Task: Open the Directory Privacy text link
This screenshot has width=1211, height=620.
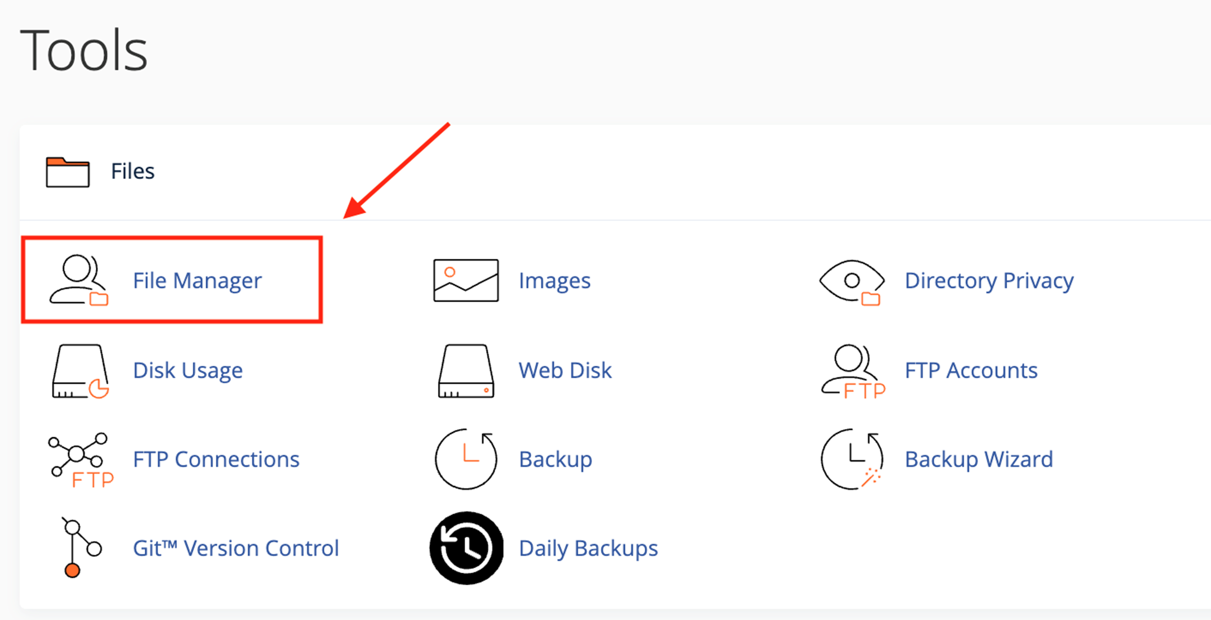Action: click(x=989, y=280)
